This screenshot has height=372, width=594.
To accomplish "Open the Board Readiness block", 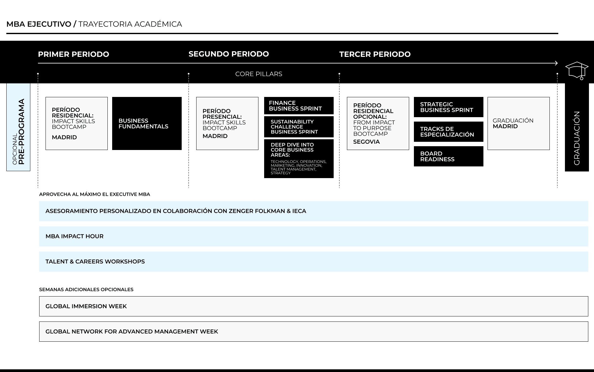I will coord(449,156).
